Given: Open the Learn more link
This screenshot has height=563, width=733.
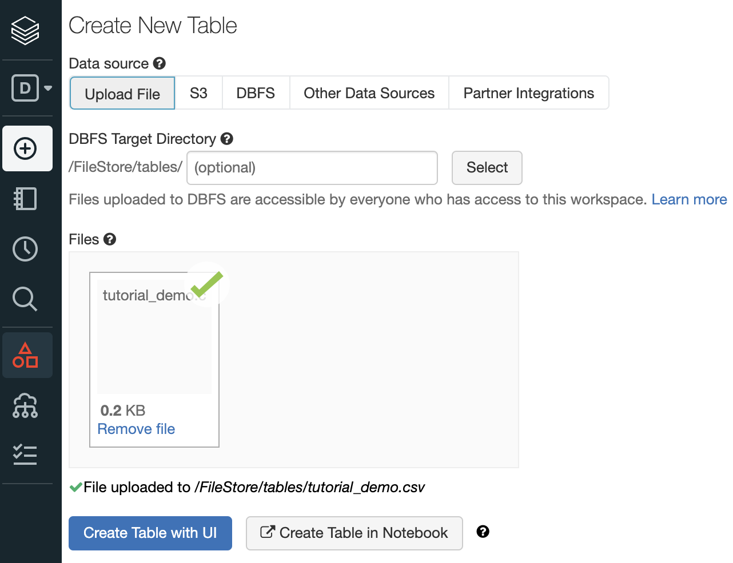Looking at the screenshot, I should pos(689,199).
